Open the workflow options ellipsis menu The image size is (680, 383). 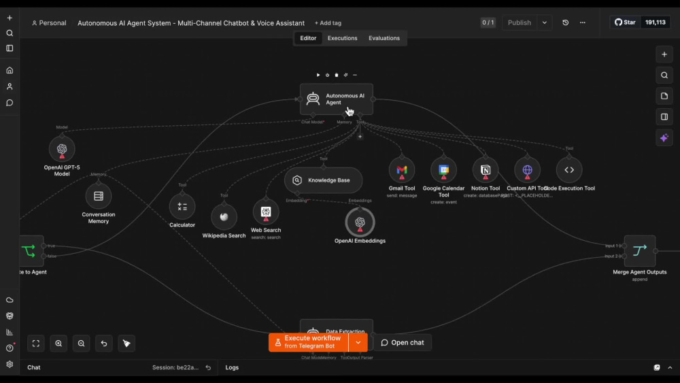click(583, 22)
